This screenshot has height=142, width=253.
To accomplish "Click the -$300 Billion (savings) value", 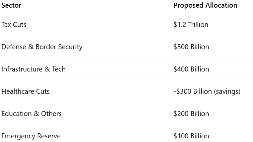I will tap(207, 91).
